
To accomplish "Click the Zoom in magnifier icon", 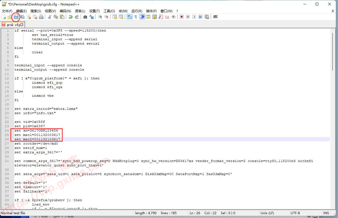I will [x=100, y=17].
